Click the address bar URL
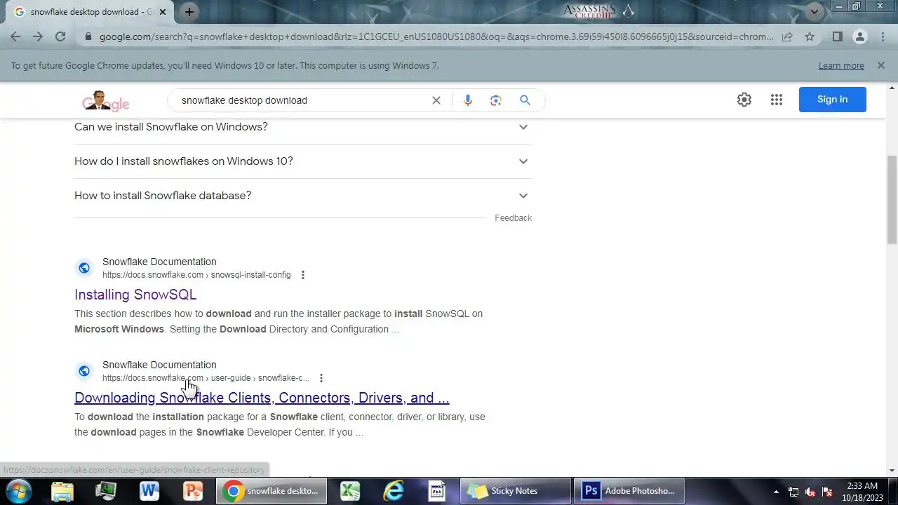Image resolution: width=898 pixels, height=505 pixels. (x=435, y=36)
